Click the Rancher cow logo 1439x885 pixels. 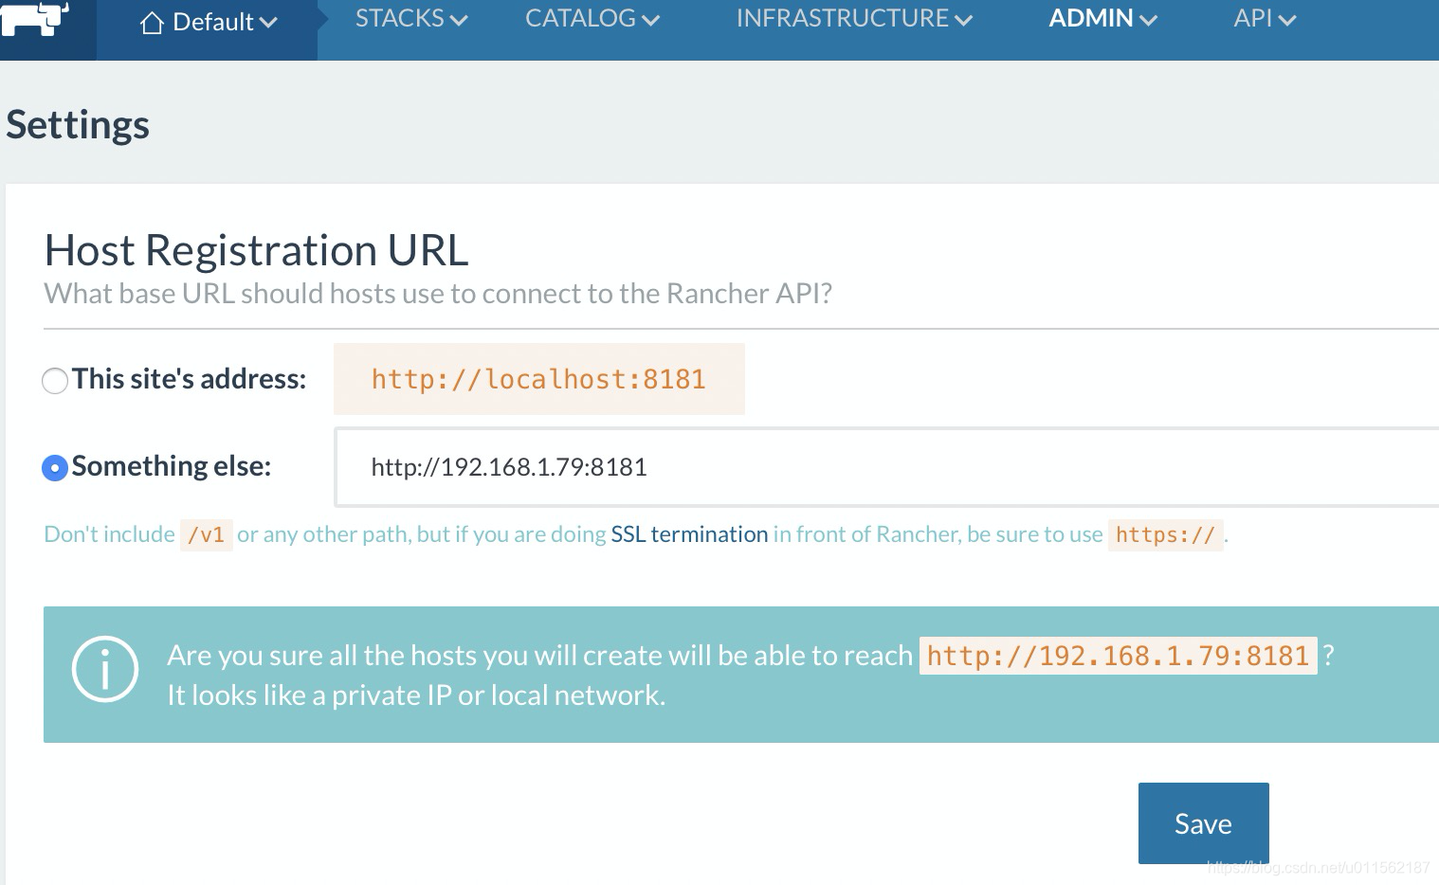tap(34, 18)
